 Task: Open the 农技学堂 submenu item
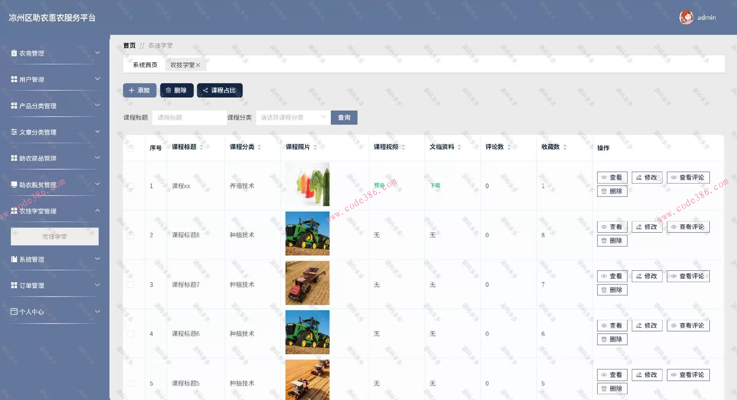(x=55, y=236)
